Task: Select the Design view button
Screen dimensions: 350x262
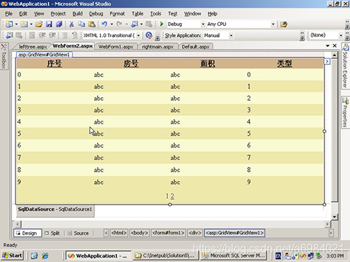Action: 27,233
